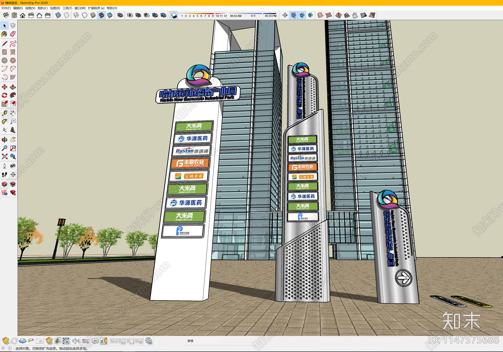Activate the Orbit tool
503x352 pixels.
point(4,140)
